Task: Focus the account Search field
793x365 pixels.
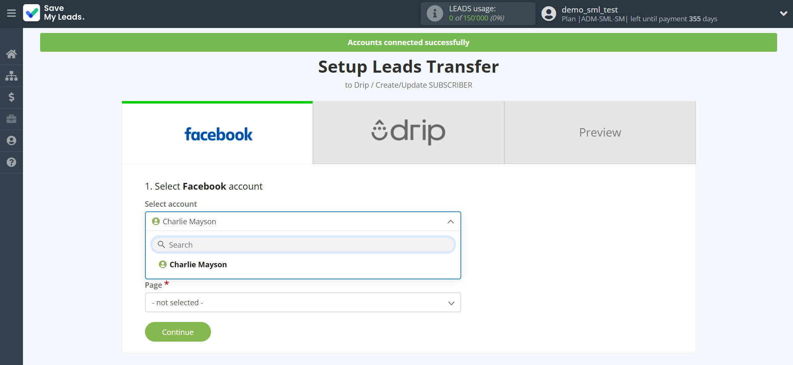Action: pyautogui.click(x=302, y=245)
